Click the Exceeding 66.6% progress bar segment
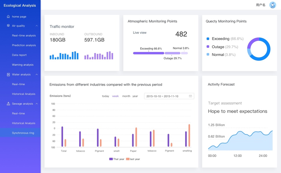 coord(148,53)
